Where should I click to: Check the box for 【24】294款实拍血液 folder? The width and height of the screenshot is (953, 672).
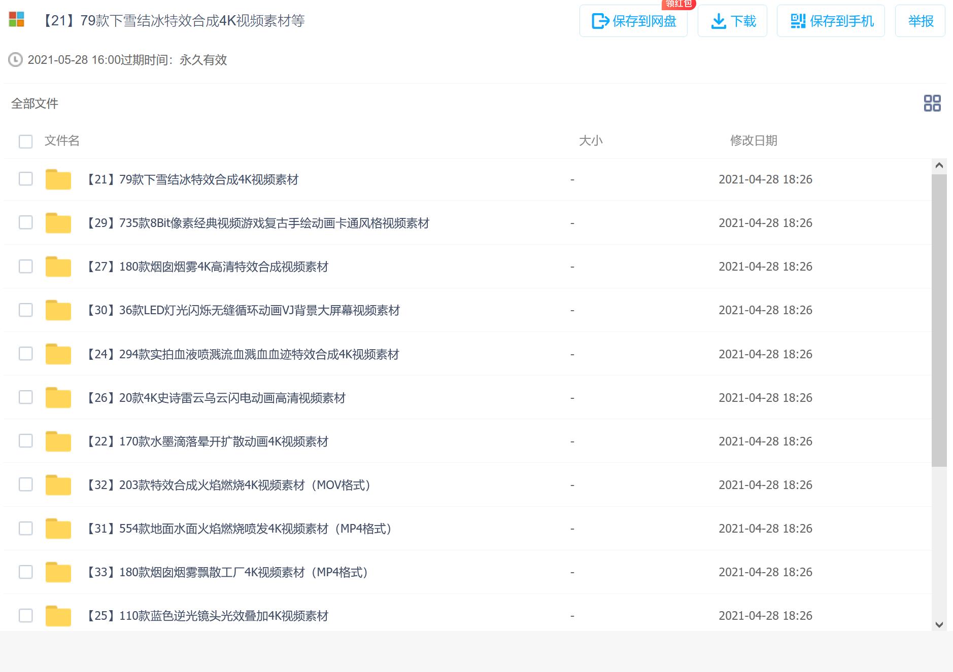click(x=25, y=353)
